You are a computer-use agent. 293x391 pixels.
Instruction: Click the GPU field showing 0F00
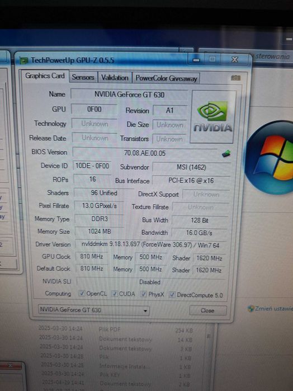tap(94, 109)
